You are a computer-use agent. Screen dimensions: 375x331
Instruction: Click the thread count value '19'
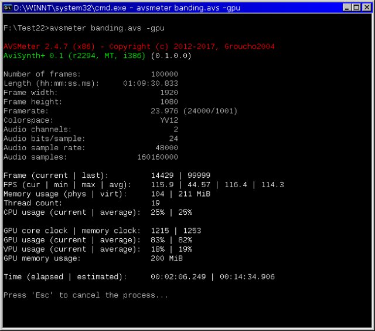pos(155,203)
